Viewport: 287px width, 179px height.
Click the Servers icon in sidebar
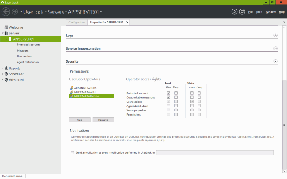click(x=6, y=33)
